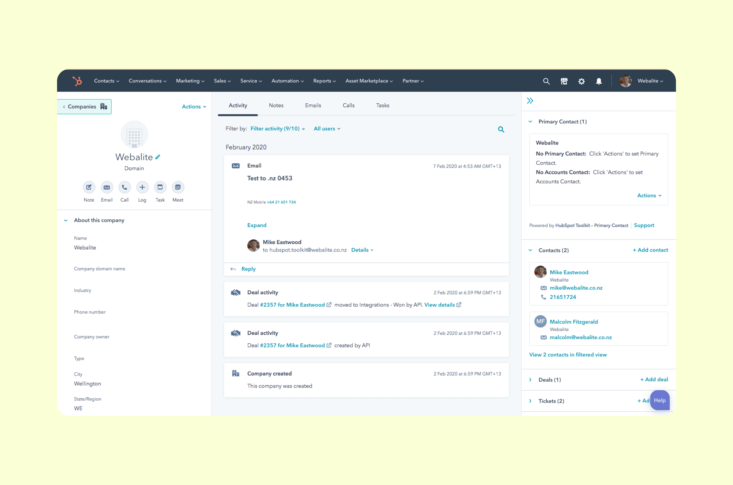Open the Marketplace icon in top bar
The image size is (733, 485).
click(564, 81)
